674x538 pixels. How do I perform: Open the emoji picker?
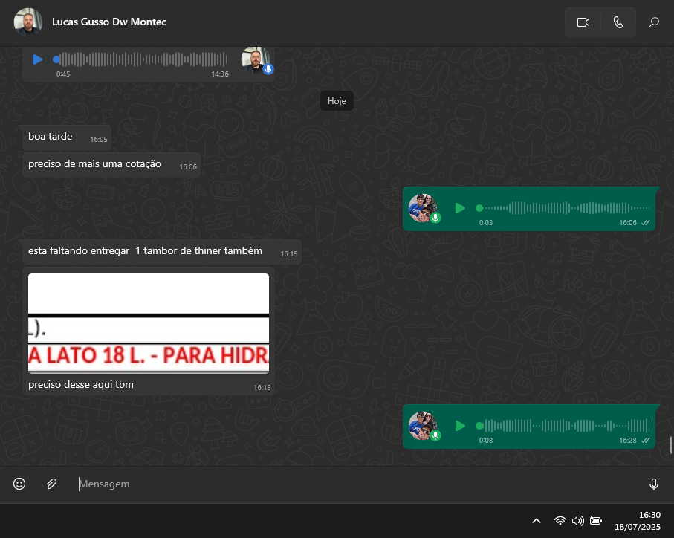[19, 484]
